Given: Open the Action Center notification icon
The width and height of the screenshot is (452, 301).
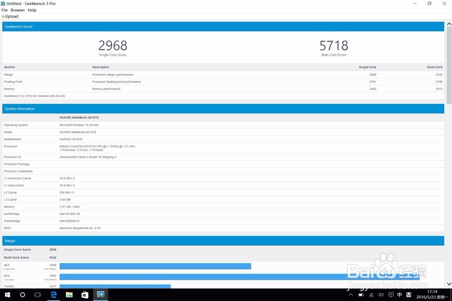Looking at the screenshot, I should (x=391, y=295).
